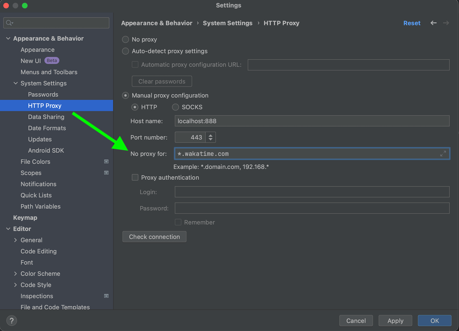Click into the Host name field
The height and width of the screenshot is (331, 459).
click(x=312, y=121)
